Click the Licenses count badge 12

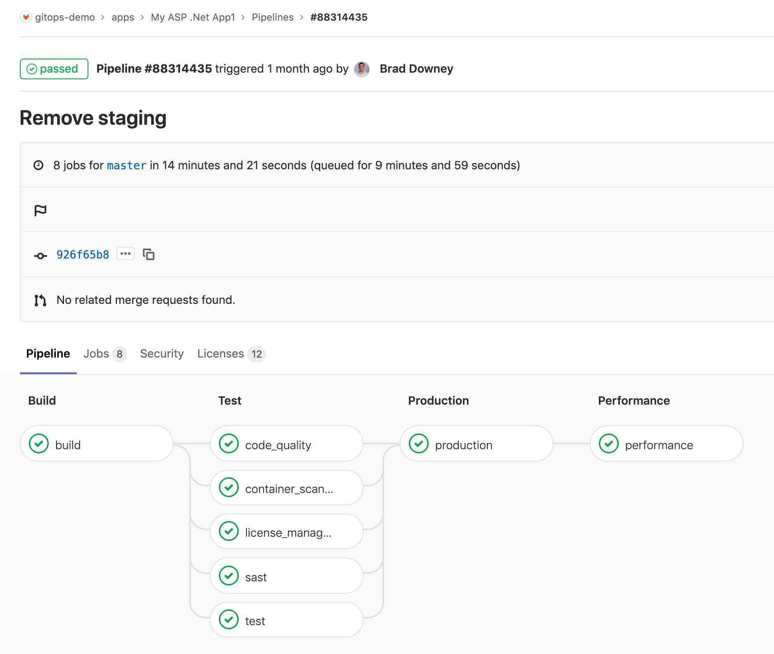point(256,354)
